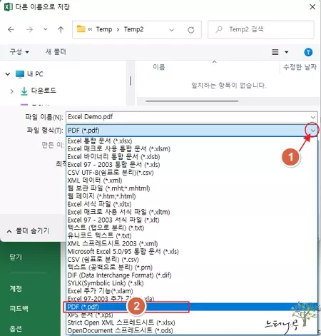Open the view options dropdown arrow
The height and width of the screenshot is (336, 321).
(x=287, y=52)
